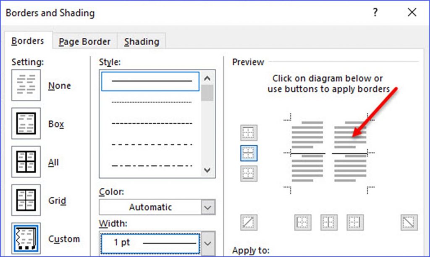Toggle the bottom border in the preview
This screenshot has height=257, width=430.
pyautogui.click(x=249, y=174)
